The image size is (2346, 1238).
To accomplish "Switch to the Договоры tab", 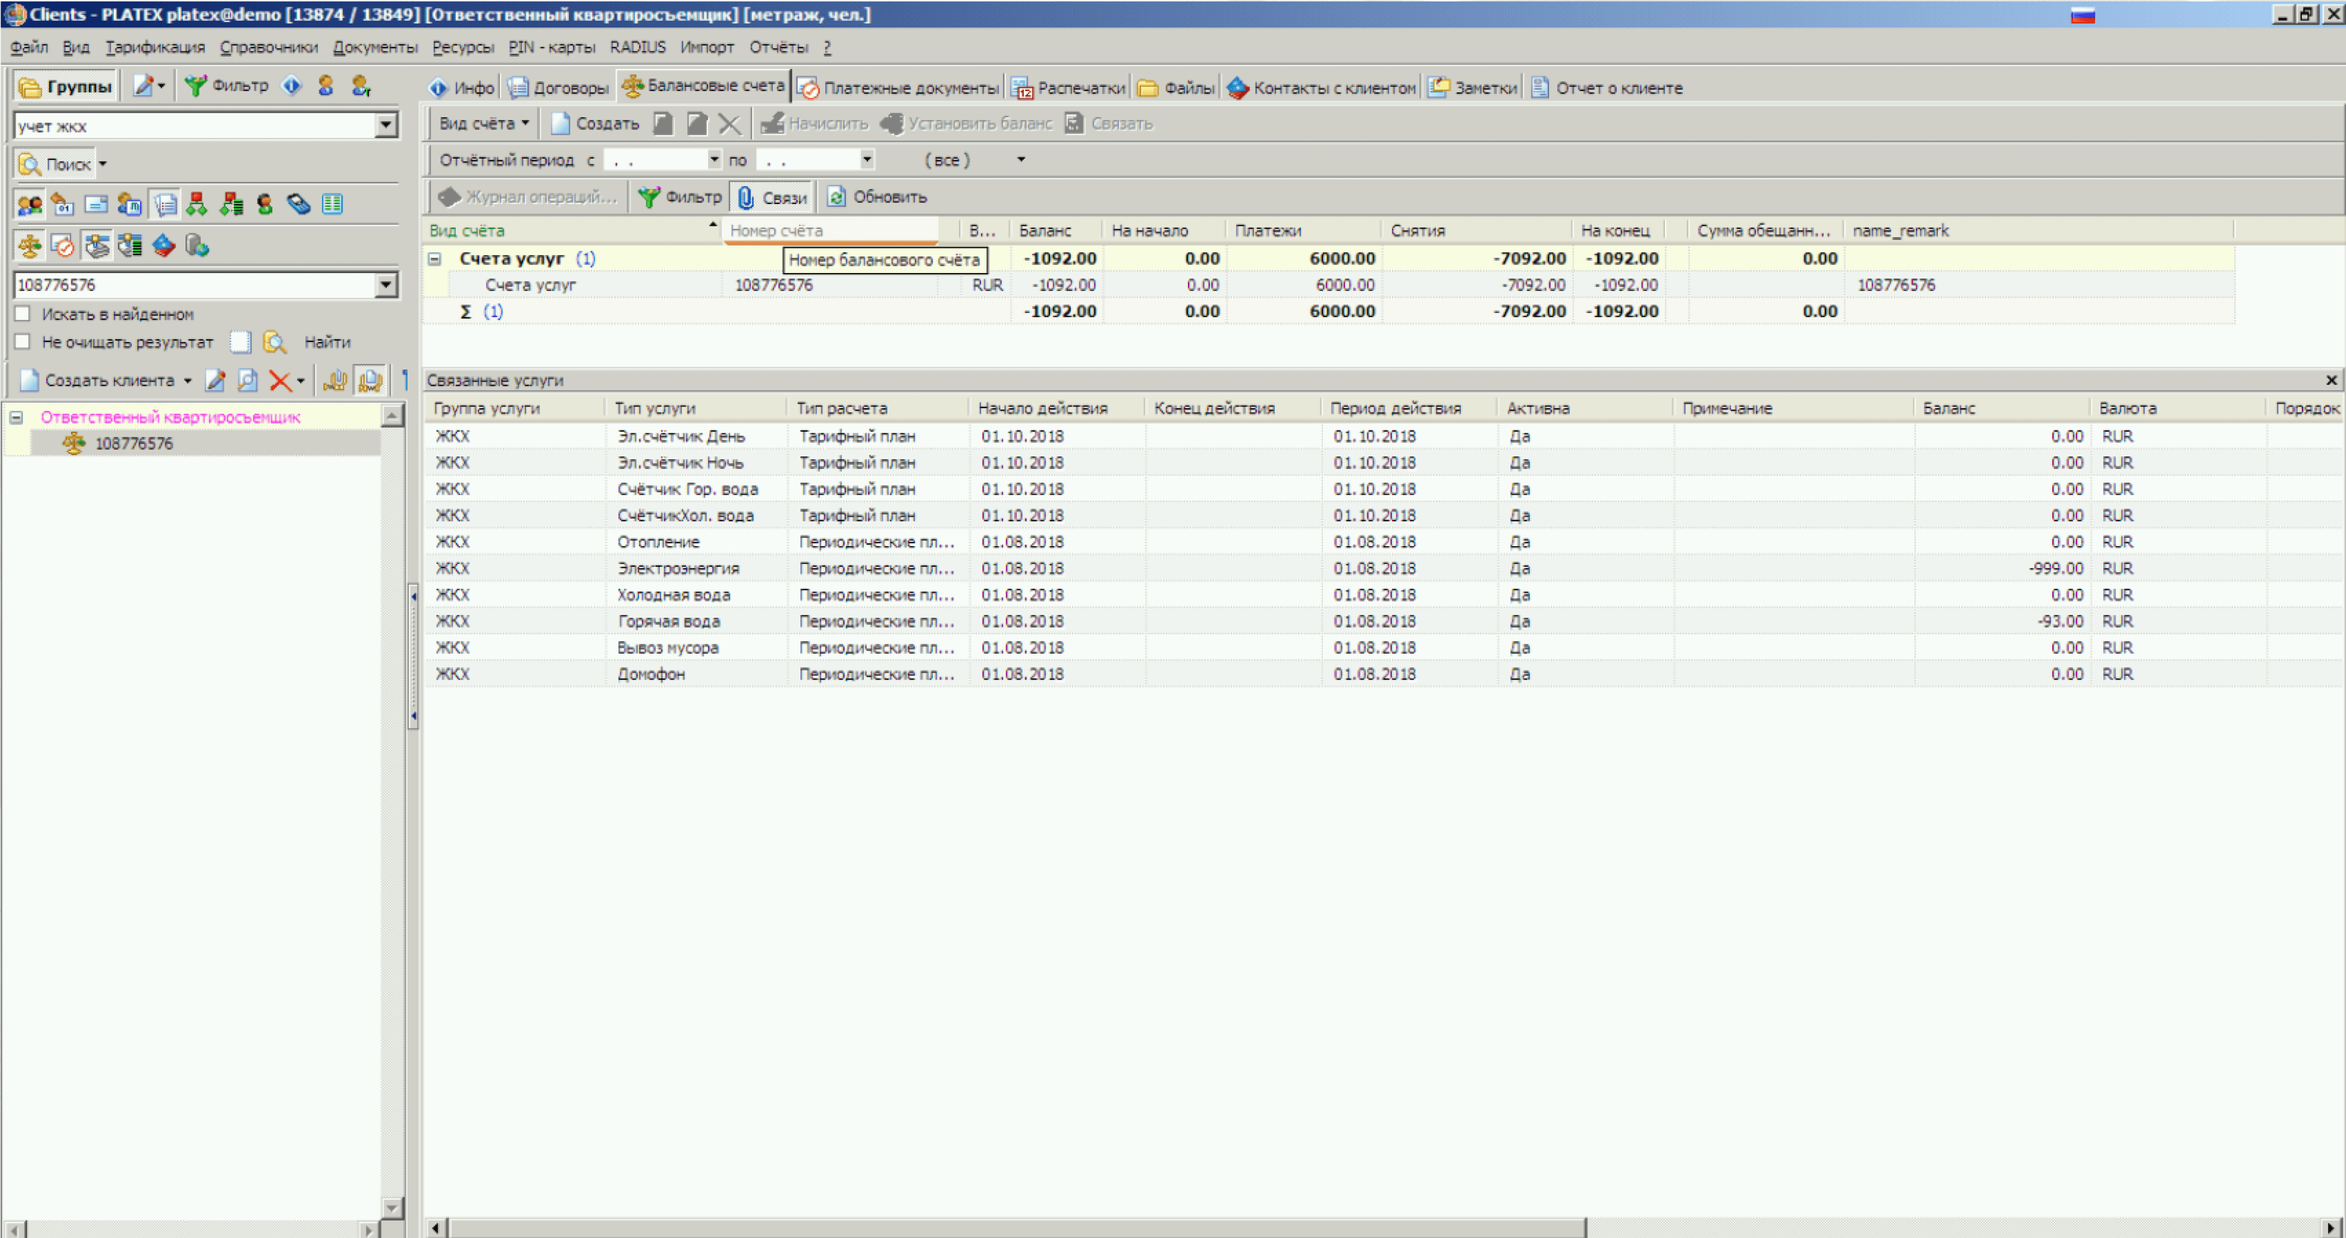I will [x=558, y=87].
